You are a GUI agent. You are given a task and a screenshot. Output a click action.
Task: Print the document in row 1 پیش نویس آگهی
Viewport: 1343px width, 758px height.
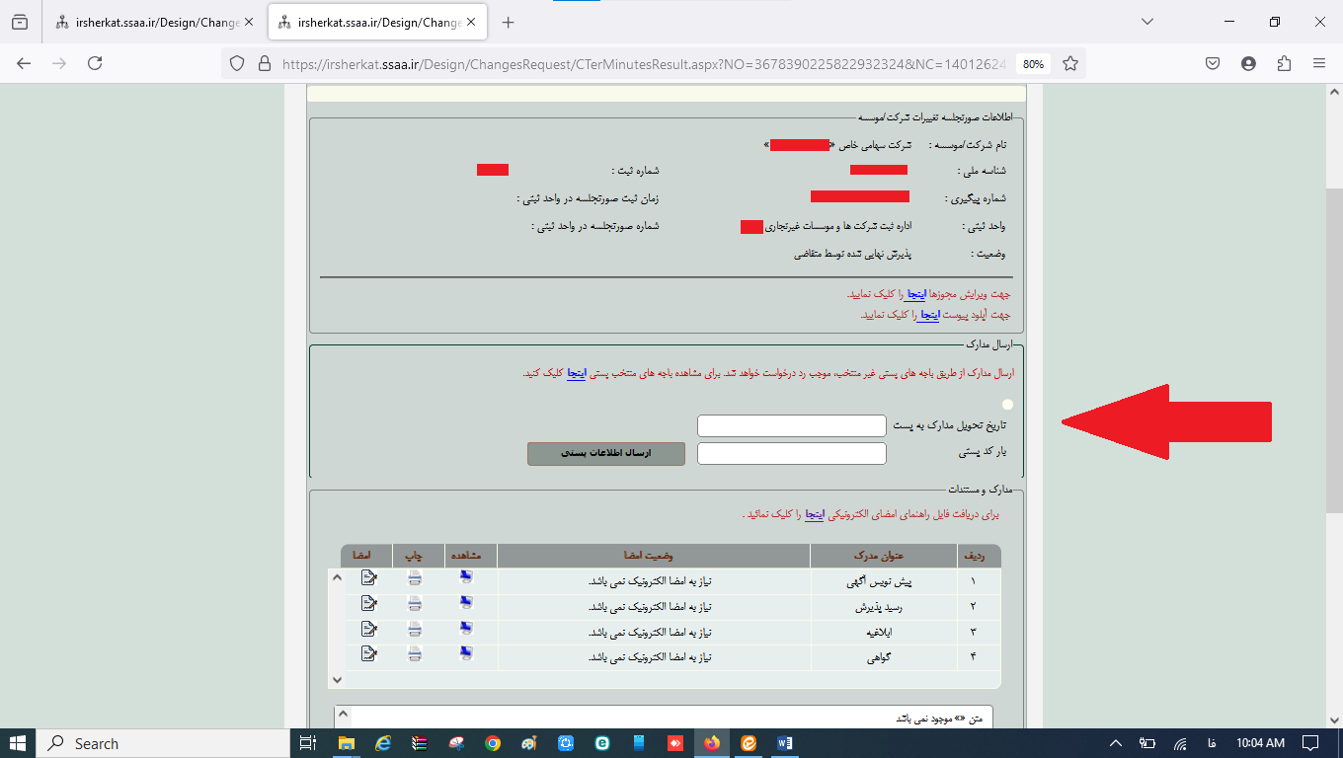pyautogui.click(x=415, y=578)
